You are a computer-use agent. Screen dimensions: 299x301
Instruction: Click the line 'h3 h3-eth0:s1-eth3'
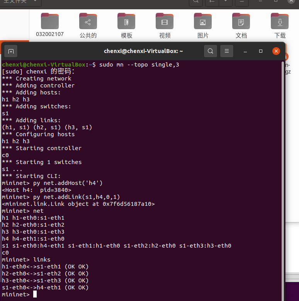click(x=33, y=232)
